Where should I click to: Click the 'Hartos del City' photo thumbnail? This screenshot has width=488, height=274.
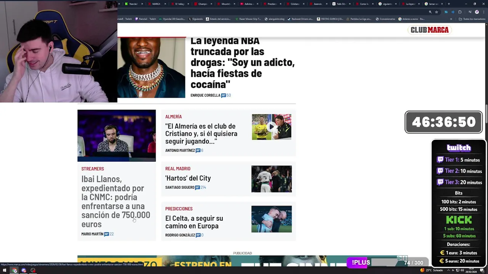coord(271,179)
